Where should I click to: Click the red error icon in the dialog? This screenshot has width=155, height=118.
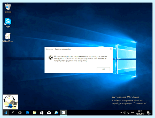coord(51,58)
